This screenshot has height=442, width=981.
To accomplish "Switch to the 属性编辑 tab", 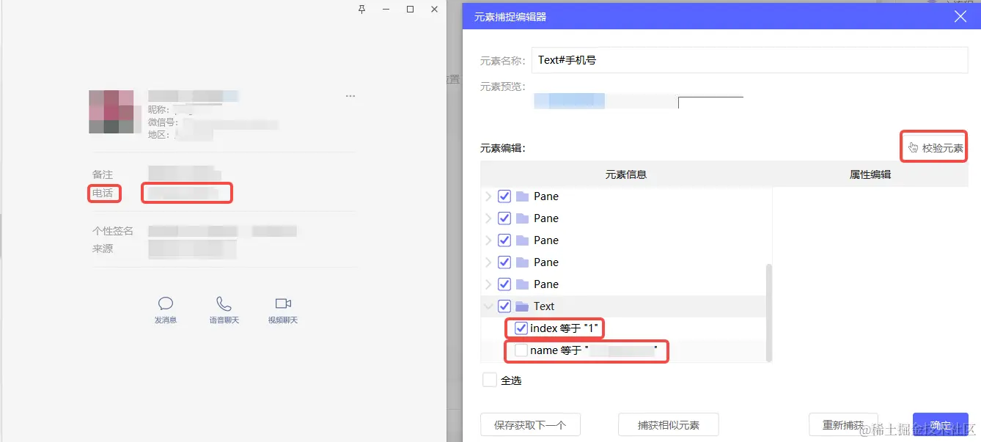I will 870,174.
